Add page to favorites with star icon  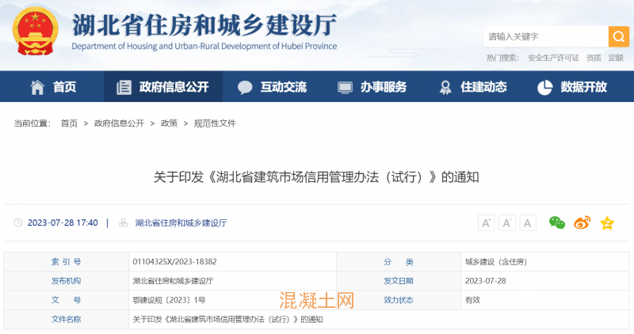point(607,222)
